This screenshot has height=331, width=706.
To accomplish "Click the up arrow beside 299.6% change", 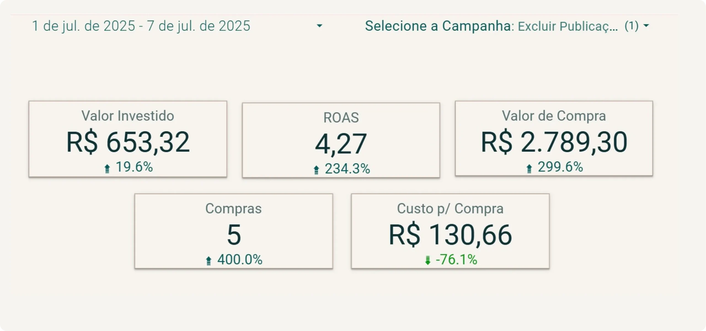I will pyautogui.click(x=529, y=168).
